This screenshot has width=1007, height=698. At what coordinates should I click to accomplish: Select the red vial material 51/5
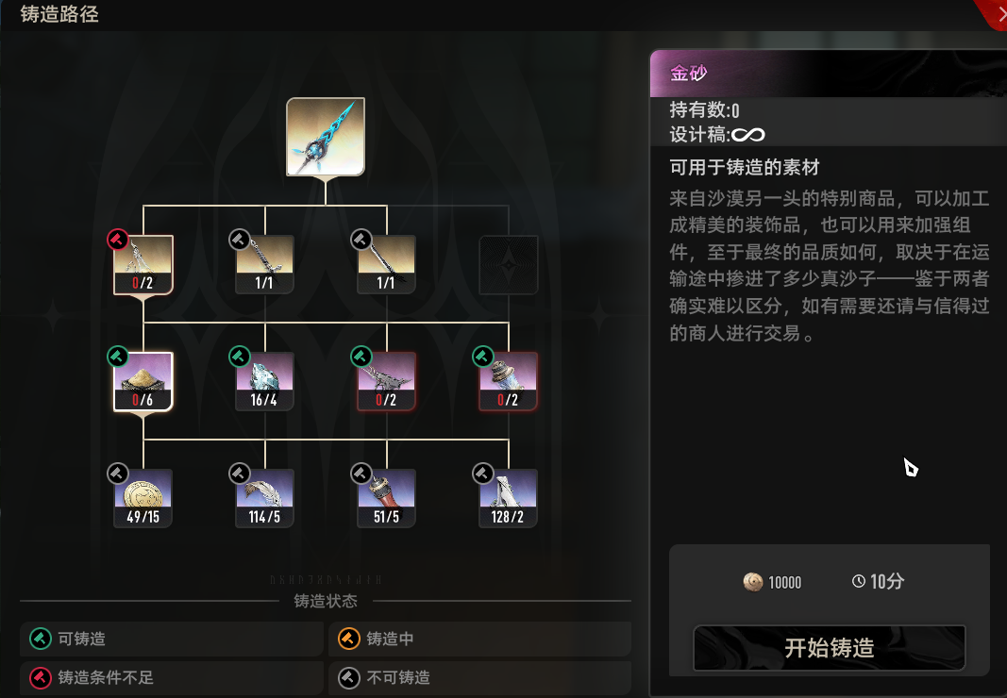click(387, 498)
